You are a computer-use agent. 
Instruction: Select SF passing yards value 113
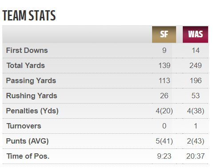(x=164, y=81)
